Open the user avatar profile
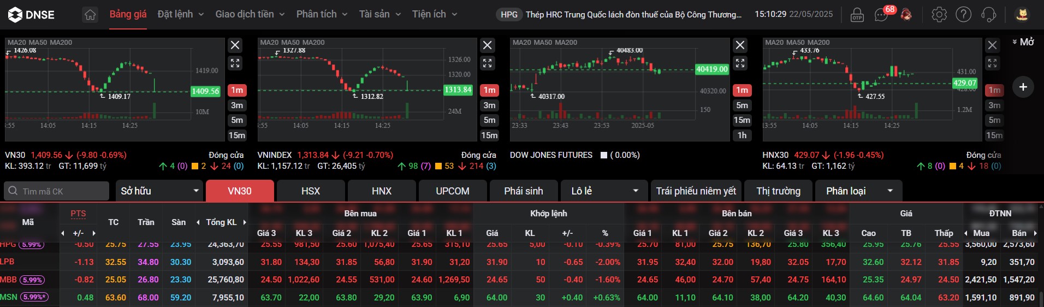The image size is (1044, 307). [1022, 15]
